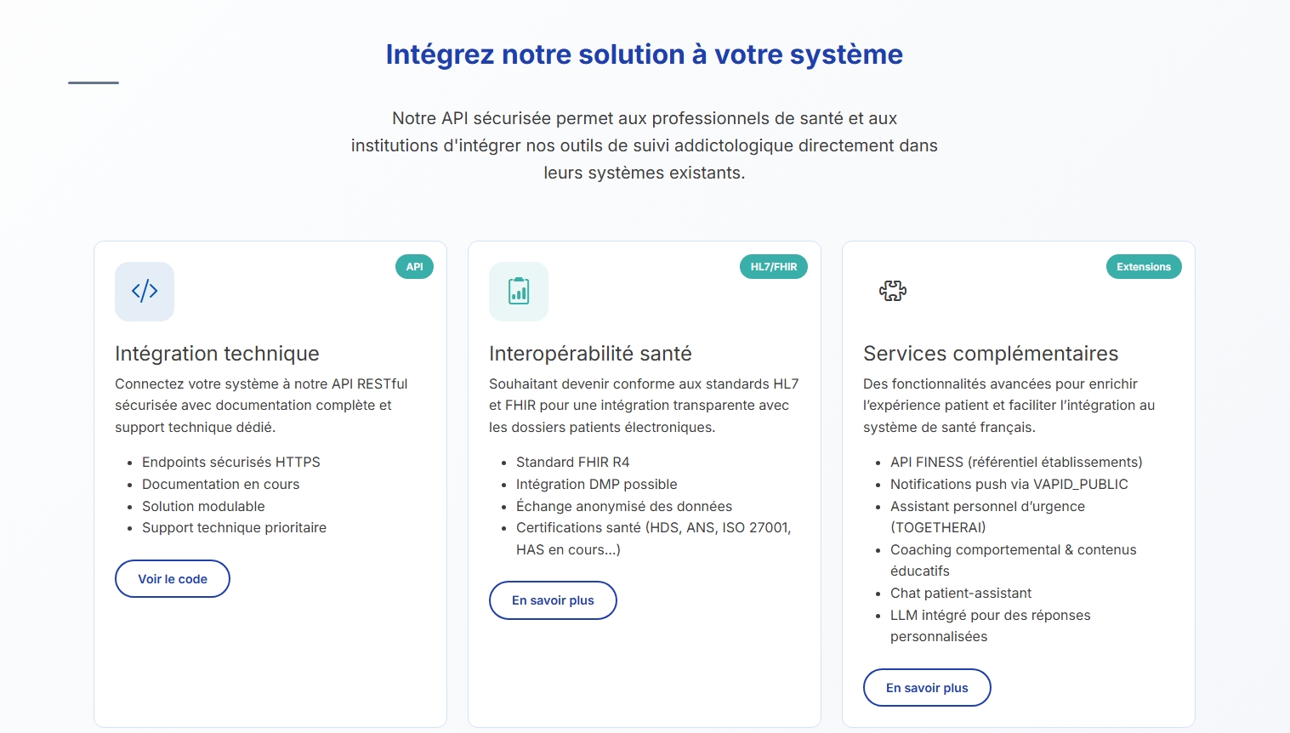Screen dimensions: 1290x733
Task: Click the "Interopérabilité santé" card title
Action: [590, 354]
